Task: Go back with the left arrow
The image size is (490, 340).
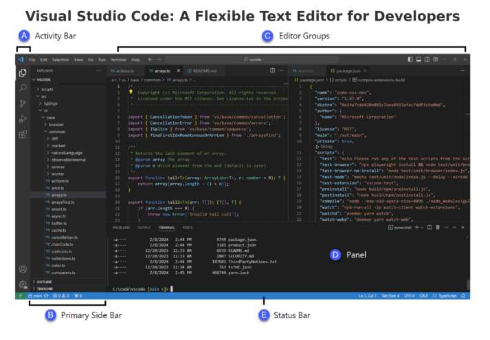Action: coord(151,59)
